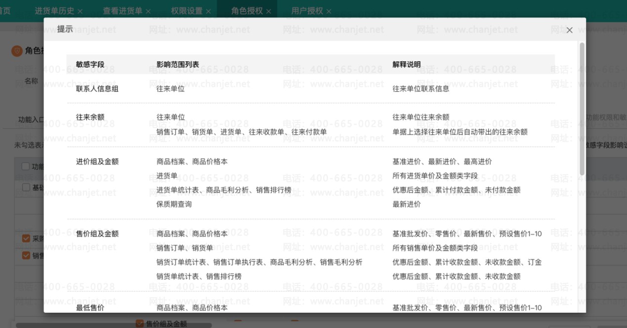Toggle the 售价组及金额 checkbox at bottom

tap(140, 324)
